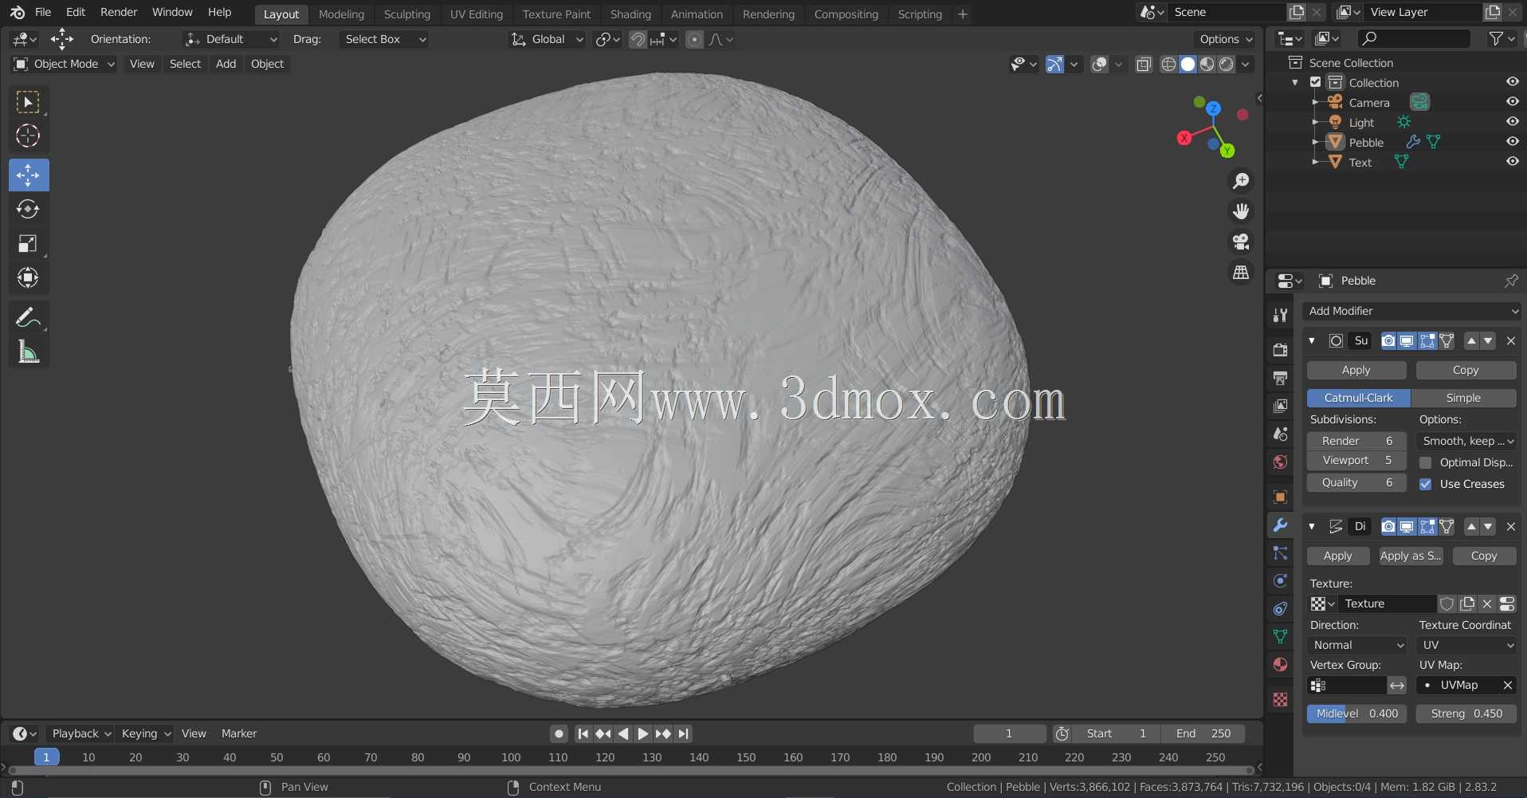Select the Select Box tool in toolbar
The width and height of the screenshot is (1527, 798).
pyautogui.click(x=28, y=102)
